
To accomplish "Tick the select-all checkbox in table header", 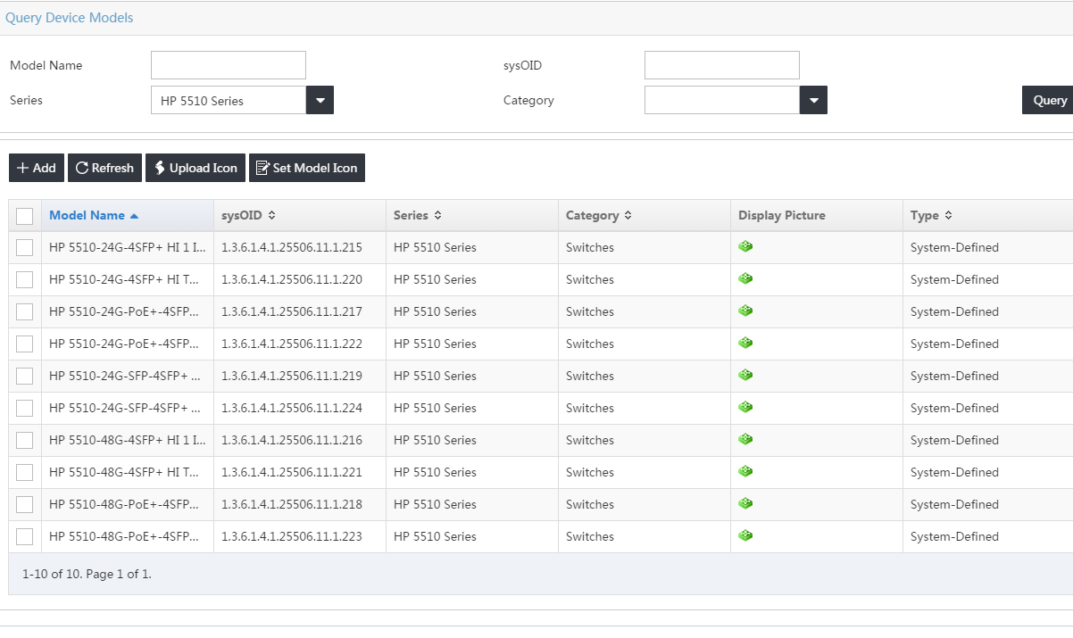I will pos(25,216).
